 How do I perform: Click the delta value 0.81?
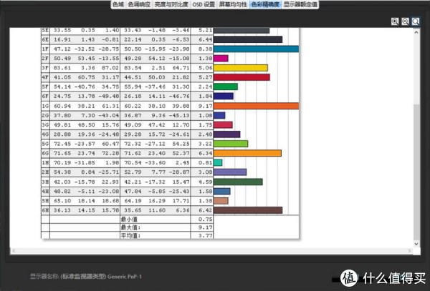(206, 163)
